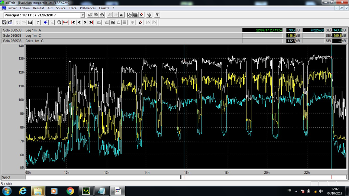Viewport: 349px width, 196px height.
Task: Jump to the first period with the red-bar arrow
Action: point(73,22)
